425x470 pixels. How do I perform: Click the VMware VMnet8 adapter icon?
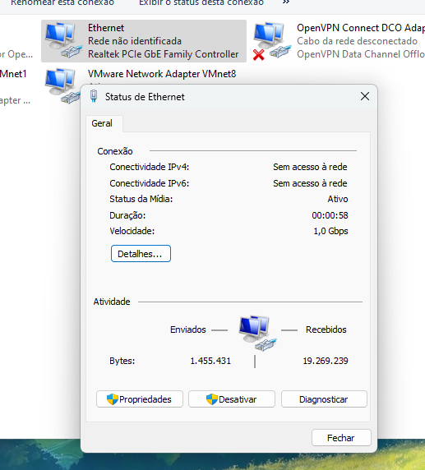coord(62,86)
